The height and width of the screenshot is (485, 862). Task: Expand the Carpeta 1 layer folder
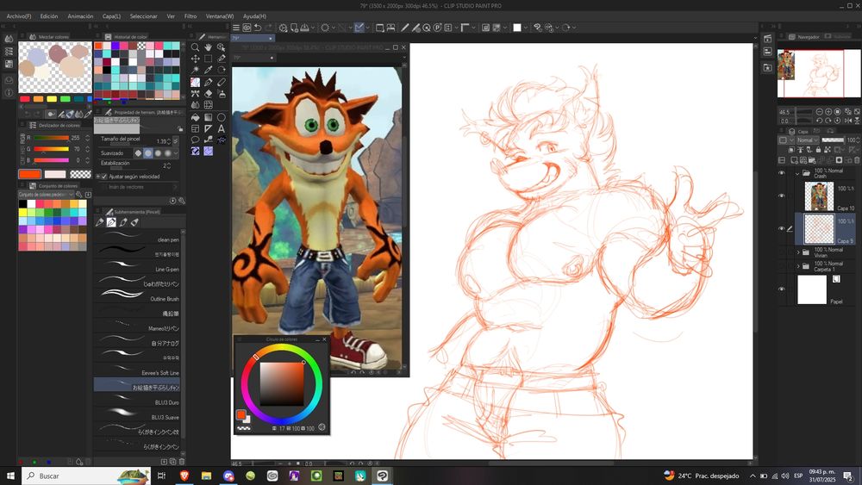[x=798, y=266]
